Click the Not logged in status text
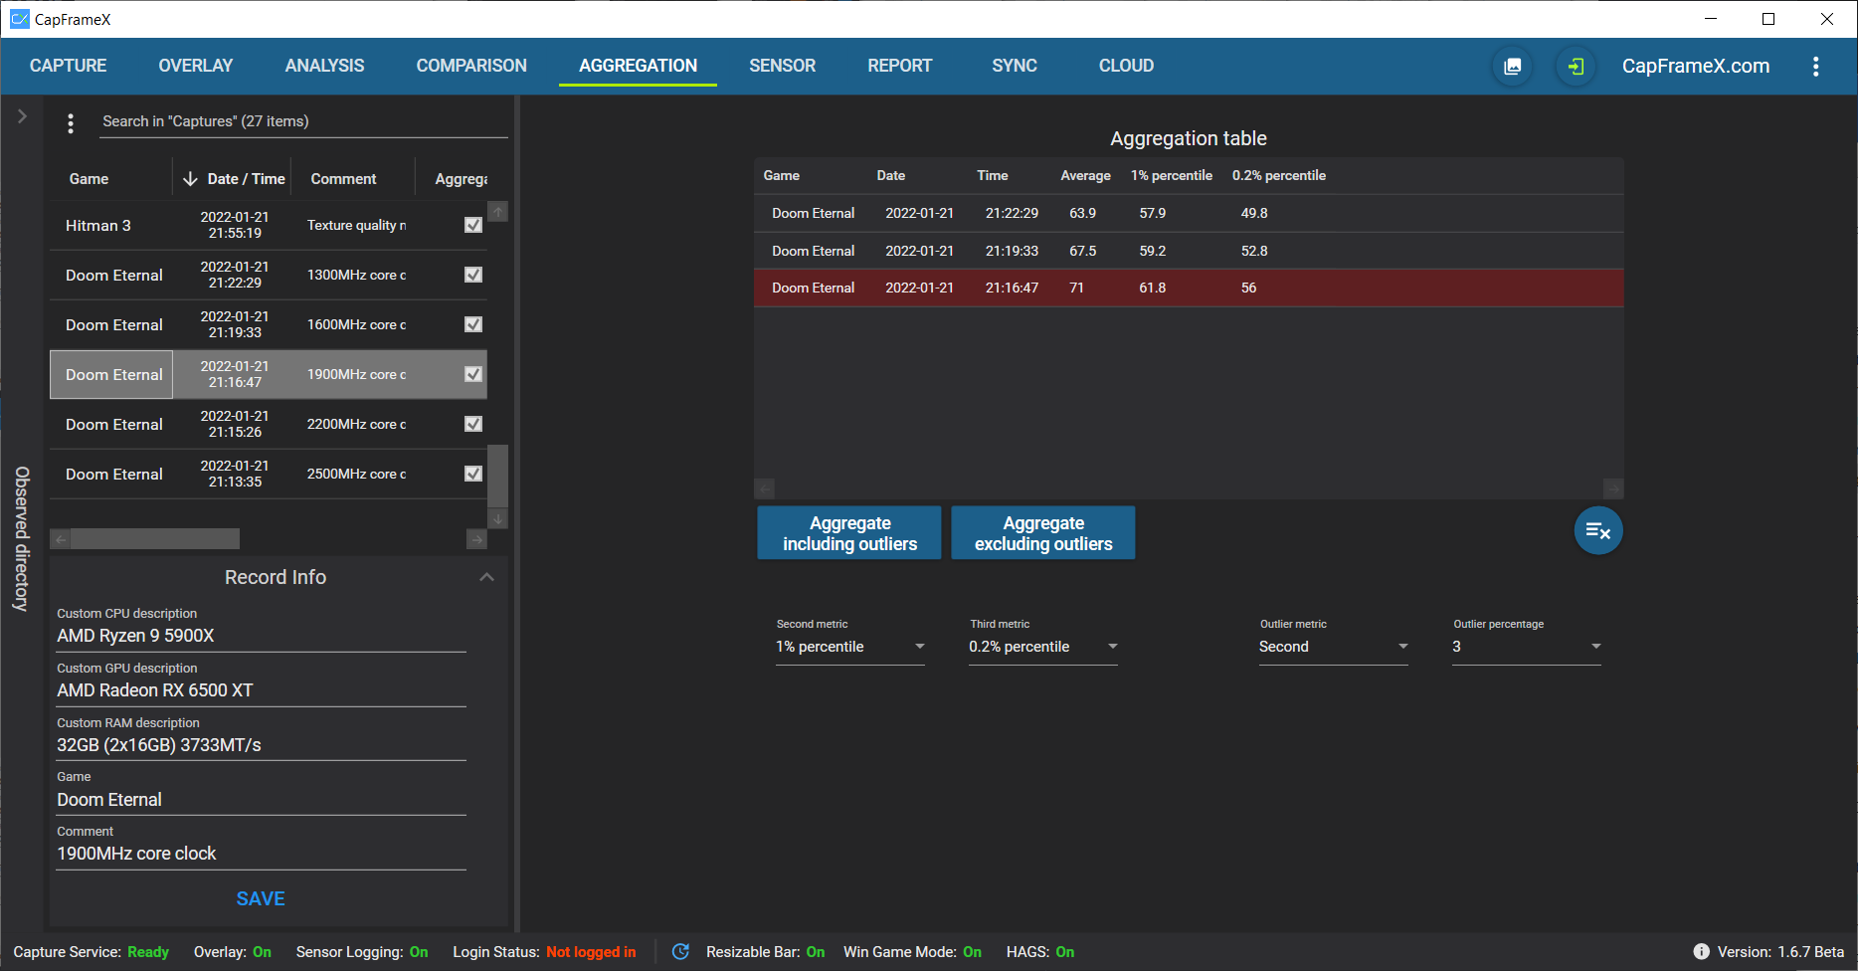The height and width of the screenshot is (971, 1858). point(591,952)
